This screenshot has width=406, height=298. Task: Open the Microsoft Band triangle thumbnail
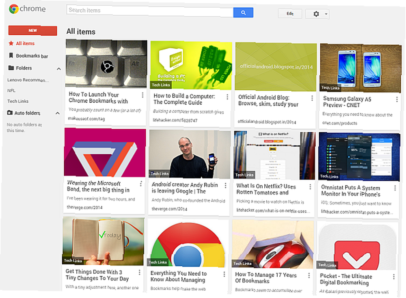pos(105,153)
